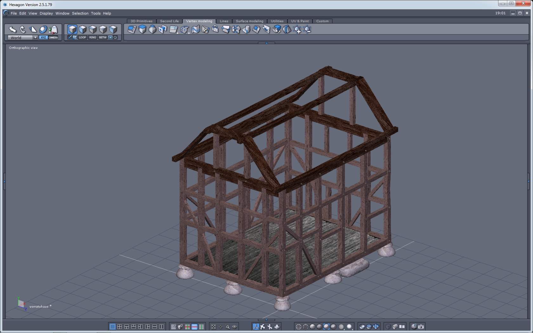Open the Display menu
Viewport: 533px width, 333px height.
coord(46,13)
